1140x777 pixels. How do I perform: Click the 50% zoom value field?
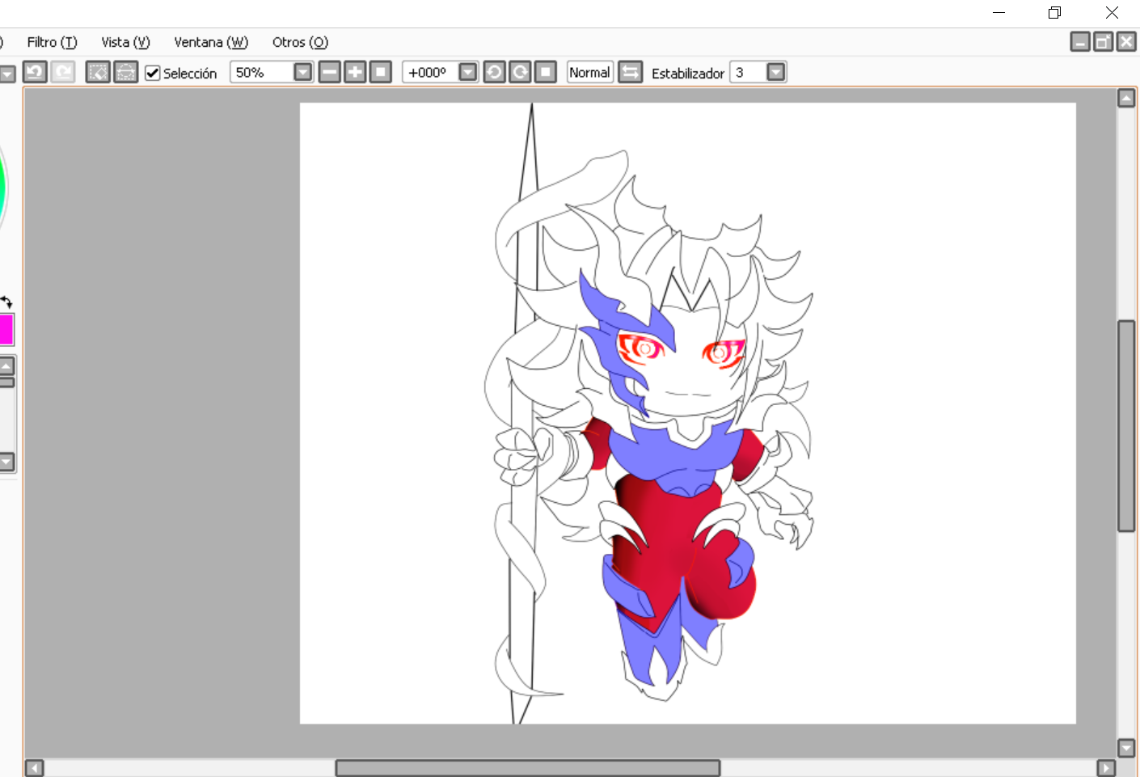[261, 72]
